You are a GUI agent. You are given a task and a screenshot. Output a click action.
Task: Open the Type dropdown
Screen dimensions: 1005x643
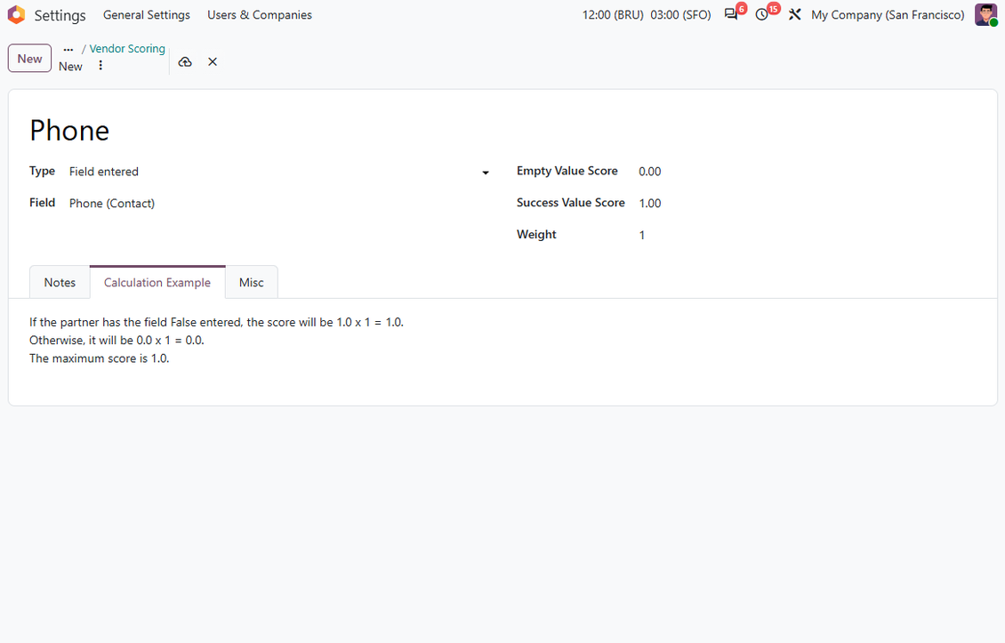click(279, 172)
